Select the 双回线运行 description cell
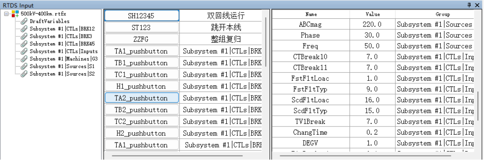 click(x=221, y=16)
